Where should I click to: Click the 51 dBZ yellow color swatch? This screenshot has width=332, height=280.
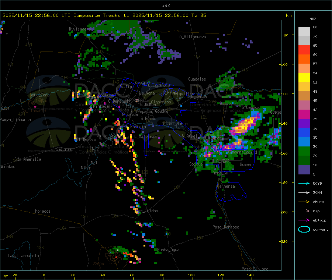pos(304,78)
